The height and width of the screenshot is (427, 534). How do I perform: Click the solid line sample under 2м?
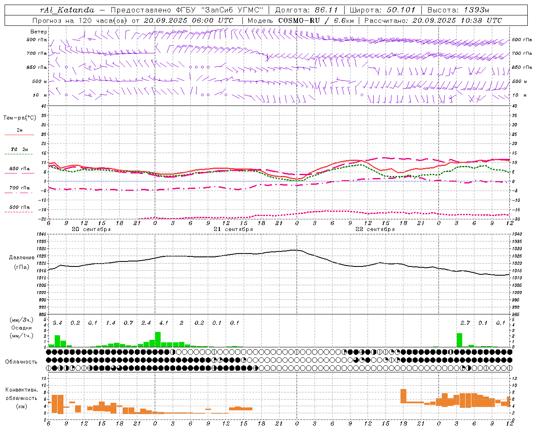tap(19, 135)
